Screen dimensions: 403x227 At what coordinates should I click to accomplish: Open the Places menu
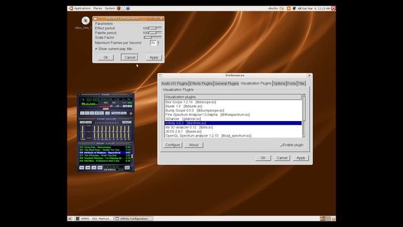pos(98,8)
